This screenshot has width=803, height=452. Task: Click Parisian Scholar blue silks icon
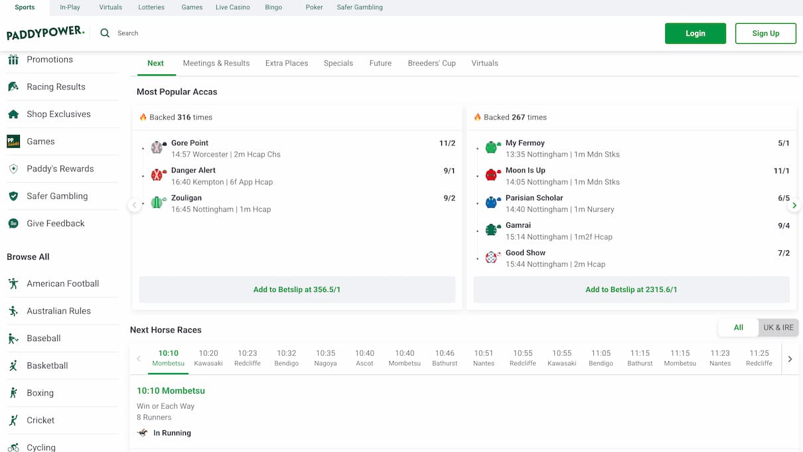[x=493, y=202]
